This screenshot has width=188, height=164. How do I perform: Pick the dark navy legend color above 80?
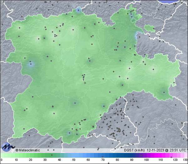coord(117,155)
